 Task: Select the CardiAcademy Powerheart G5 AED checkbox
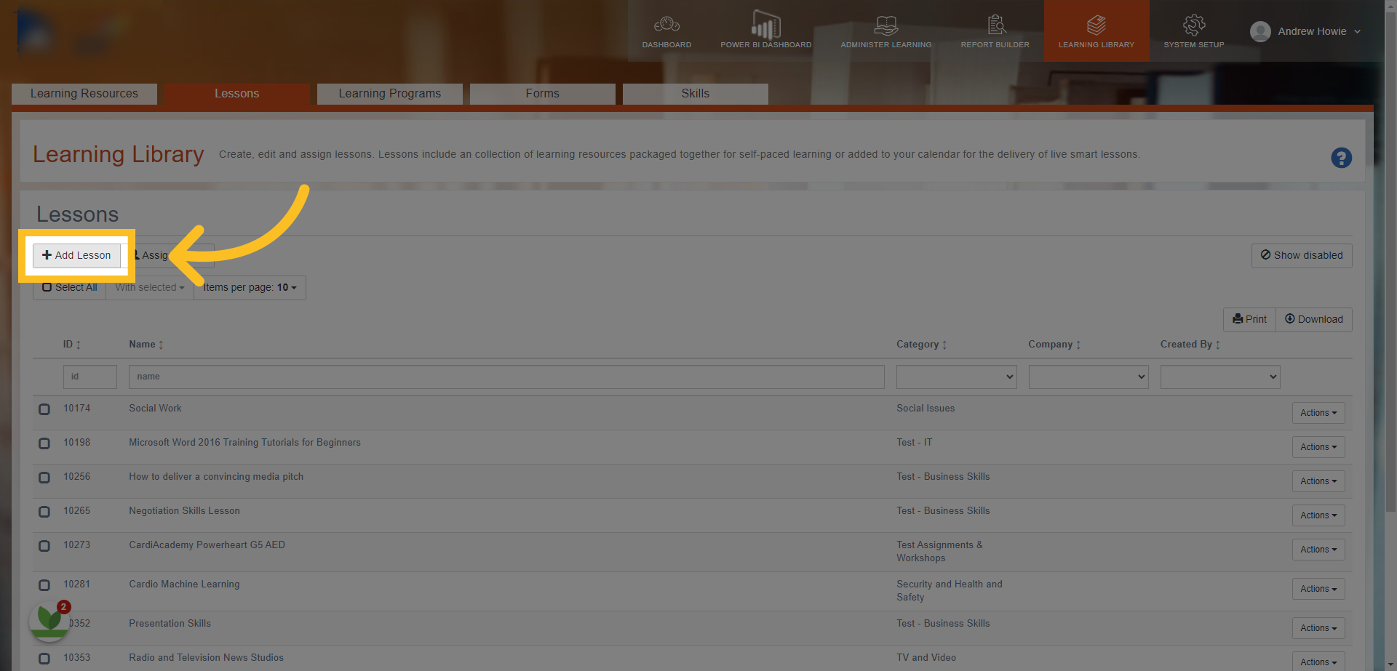[44, 546]
